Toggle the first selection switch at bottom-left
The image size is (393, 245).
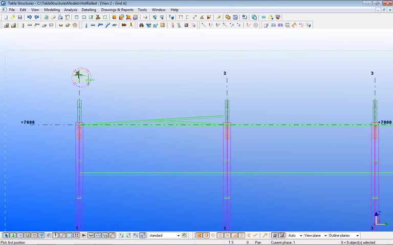click(6, 235)
